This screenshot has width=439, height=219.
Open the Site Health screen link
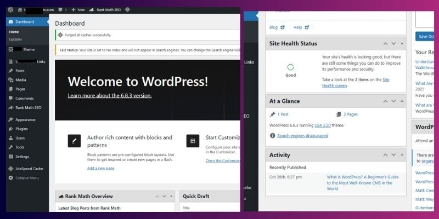point(356,83)
